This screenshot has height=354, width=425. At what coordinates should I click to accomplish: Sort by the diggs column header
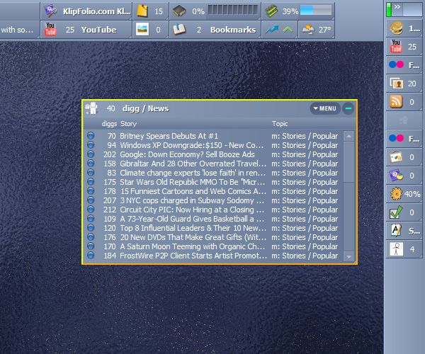click(109, 124)
